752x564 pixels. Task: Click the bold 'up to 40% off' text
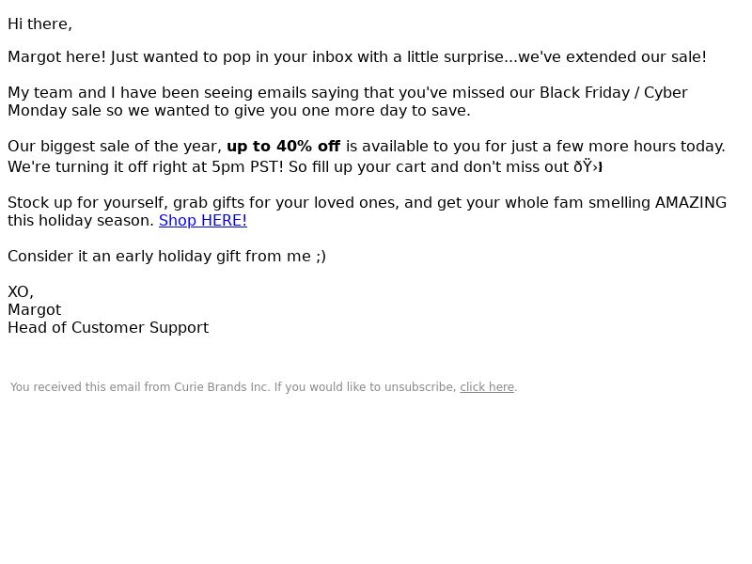pyautogui.click(x=284, y=147)
